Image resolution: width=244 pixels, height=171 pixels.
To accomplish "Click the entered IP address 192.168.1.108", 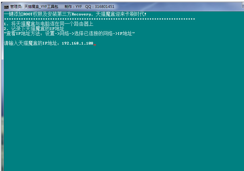I will coord(77,43).
